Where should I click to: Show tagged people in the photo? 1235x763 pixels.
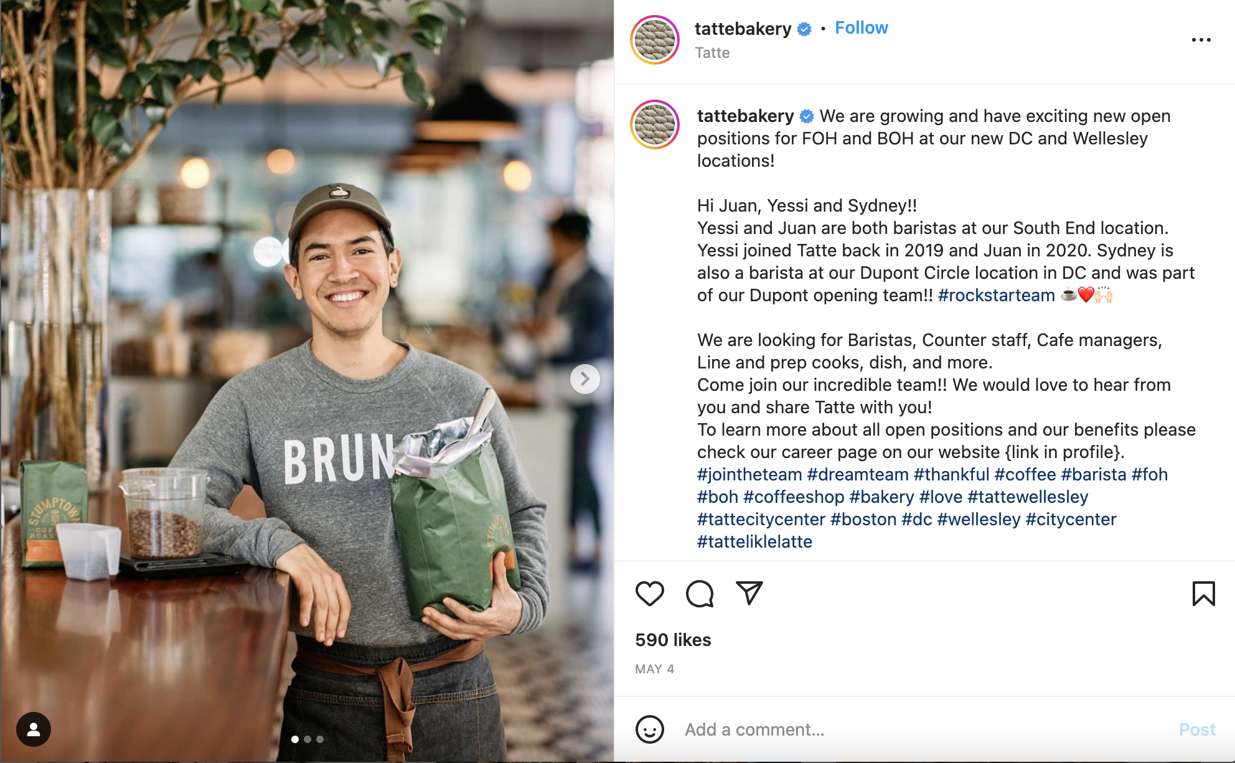(34, 729)
